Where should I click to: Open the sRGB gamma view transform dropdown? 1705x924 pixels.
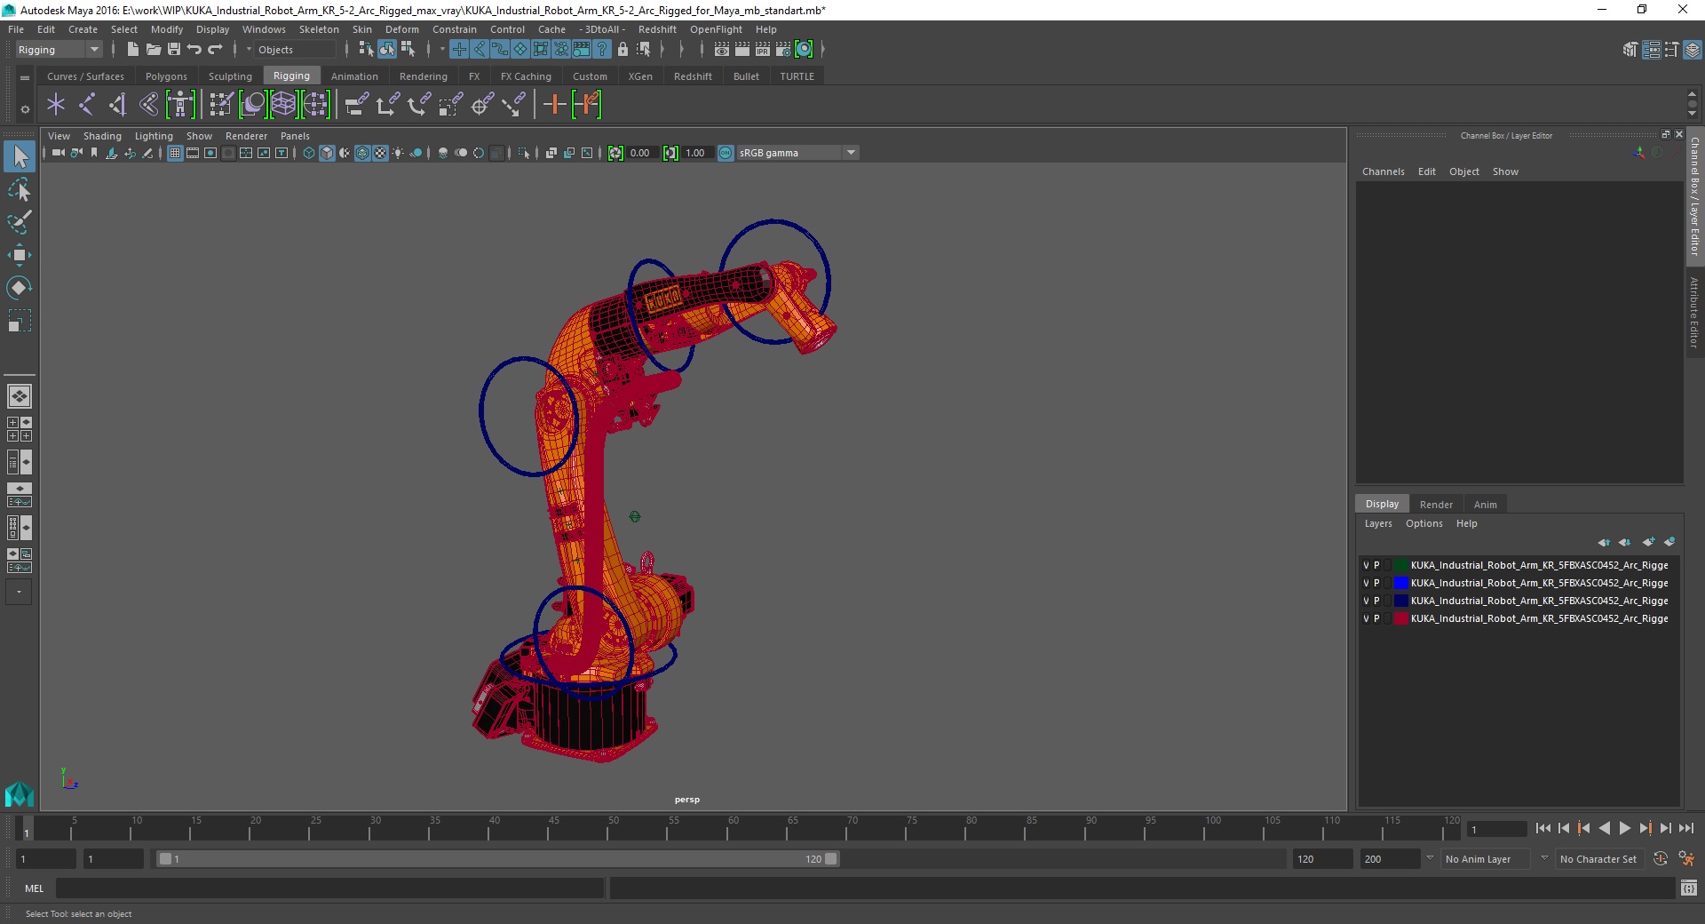coord(797,153)
